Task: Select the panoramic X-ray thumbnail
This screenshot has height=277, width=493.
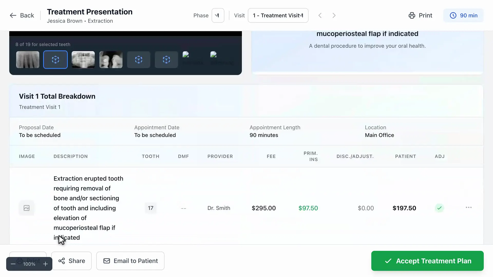Action: [83, 60]
